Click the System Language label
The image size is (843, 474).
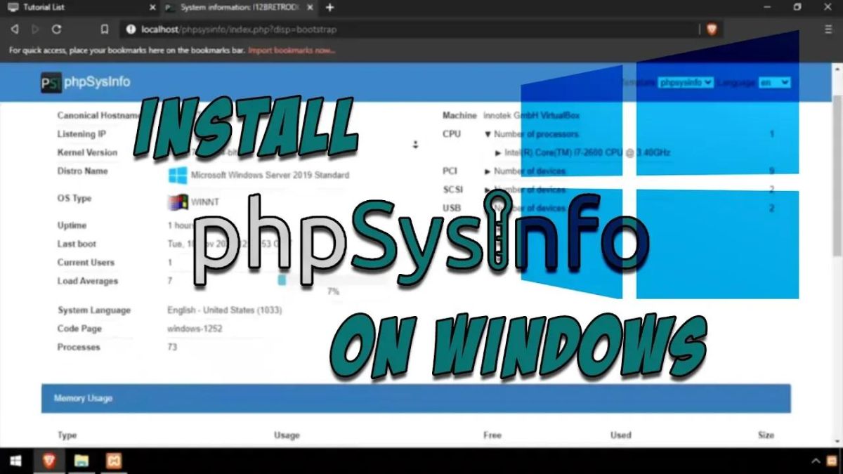[94, 310]
